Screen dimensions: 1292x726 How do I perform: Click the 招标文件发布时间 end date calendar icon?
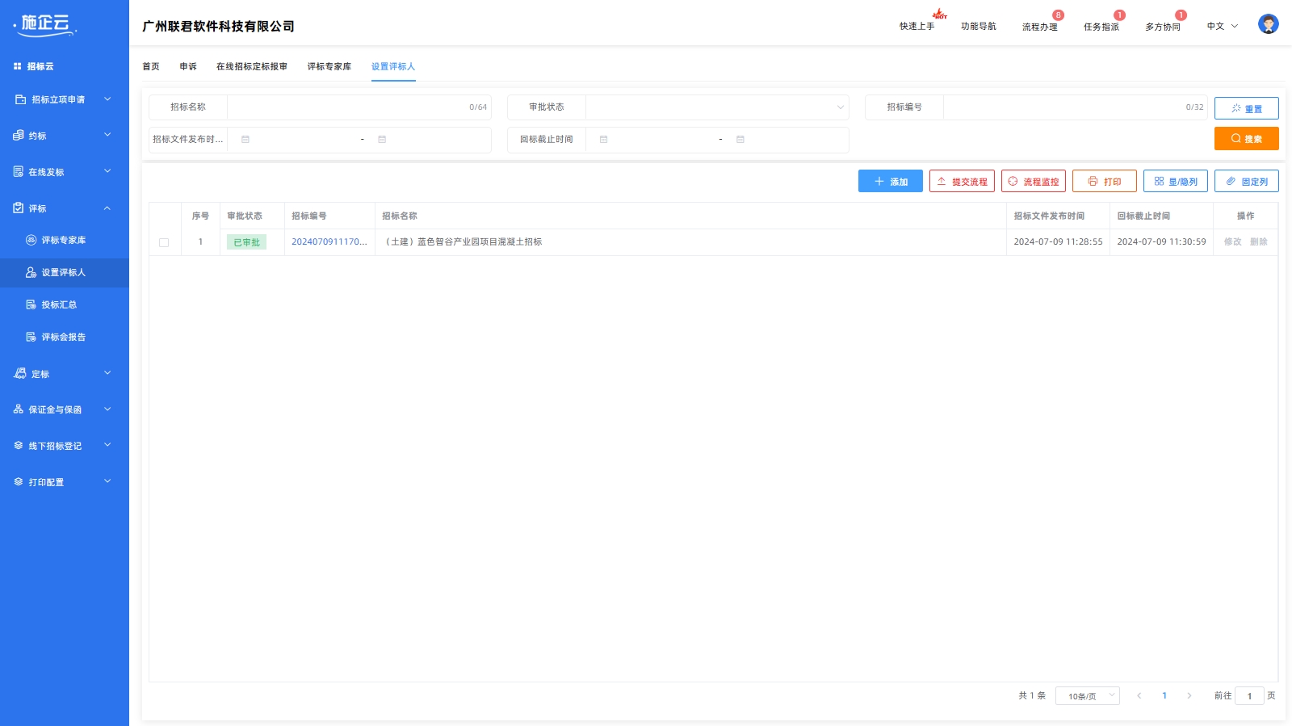tap(382, 140)
